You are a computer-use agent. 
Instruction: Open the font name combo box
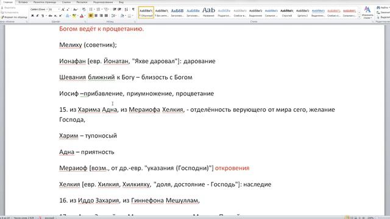pyautogui.click(x=39, y=10)
